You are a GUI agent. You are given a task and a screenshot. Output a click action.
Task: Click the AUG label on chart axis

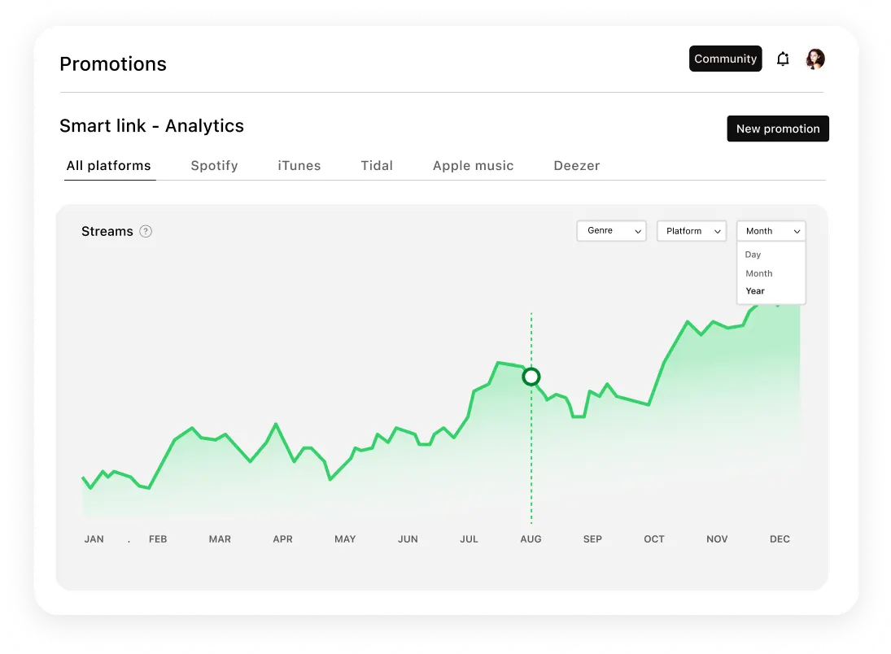click(531, 539)
